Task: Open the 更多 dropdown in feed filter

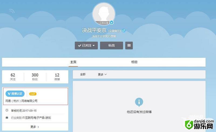Action: point(102,75)
